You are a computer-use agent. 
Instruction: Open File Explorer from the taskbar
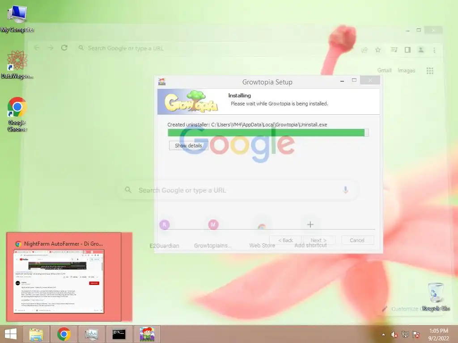(36, 334)
